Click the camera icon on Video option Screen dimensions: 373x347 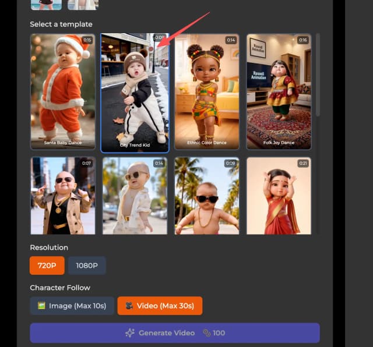point(129,306)
